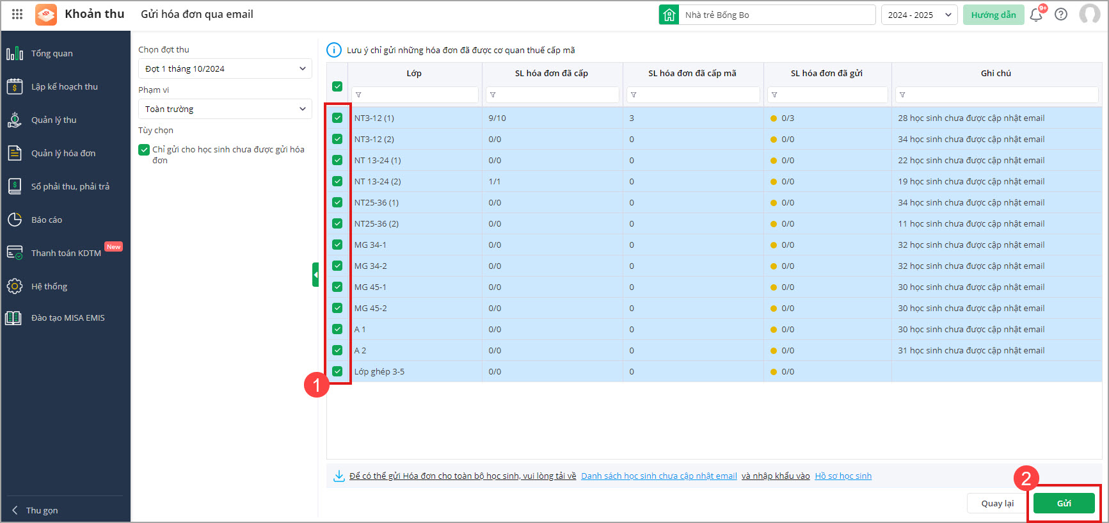The width and height of the screenshot is (1109, 523).
Task: Click the A 1 class name
Action: [x=360, y=329]
